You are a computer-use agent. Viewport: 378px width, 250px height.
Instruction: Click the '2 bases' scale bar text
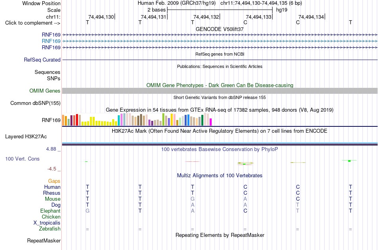coord(157,10)
